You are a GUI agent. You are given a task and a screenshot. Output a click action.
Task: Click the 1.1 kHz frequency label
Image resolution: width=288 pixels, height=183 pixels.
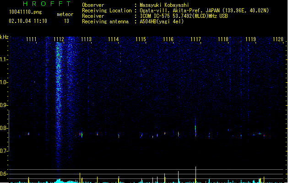pyautogui.click(x=4, y=59)
